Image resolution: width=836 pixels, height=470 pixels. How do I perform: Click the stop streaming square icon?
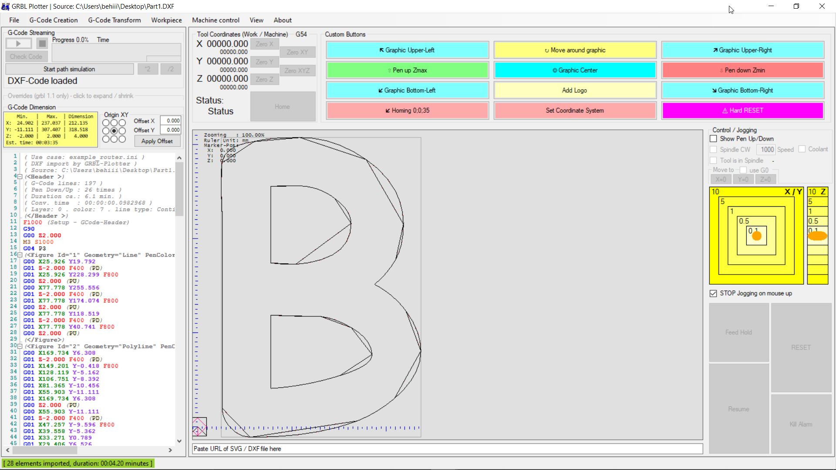click(42, 44)
